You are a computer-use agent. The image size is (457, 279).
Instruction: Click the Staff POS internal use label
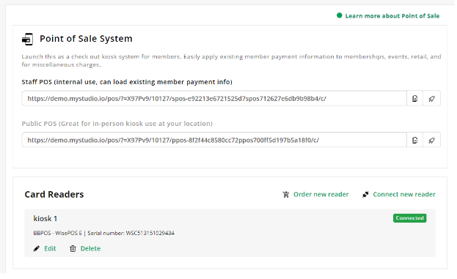pyautogui.click(x=127, y=82)
